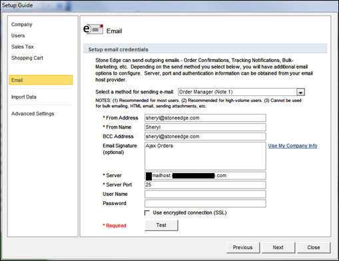Open the Shopping Cart section
The width and height of the screenshot is (339, 261).
tap(27, 58)
